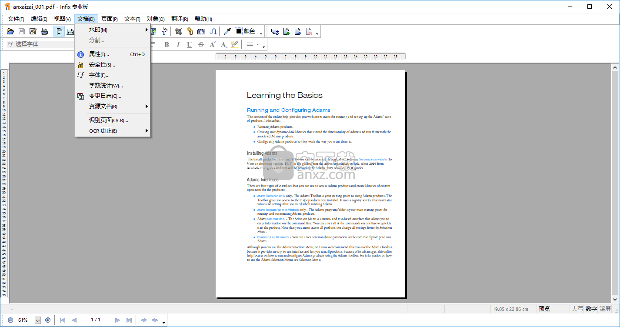620x327 pixels.
Task: Open the 帮助(H) menu
Action: pos(203,19)
